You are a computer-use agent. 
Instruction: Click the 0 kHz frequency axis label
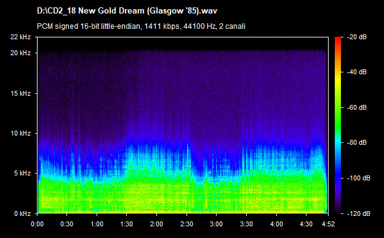tap(22, 213)
